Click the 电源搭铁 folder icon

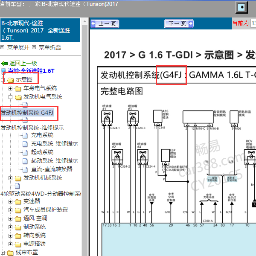tap(18, 244)
